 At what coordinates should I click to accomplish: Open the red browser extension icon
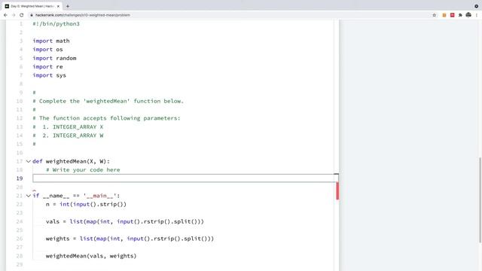(452, 15)
